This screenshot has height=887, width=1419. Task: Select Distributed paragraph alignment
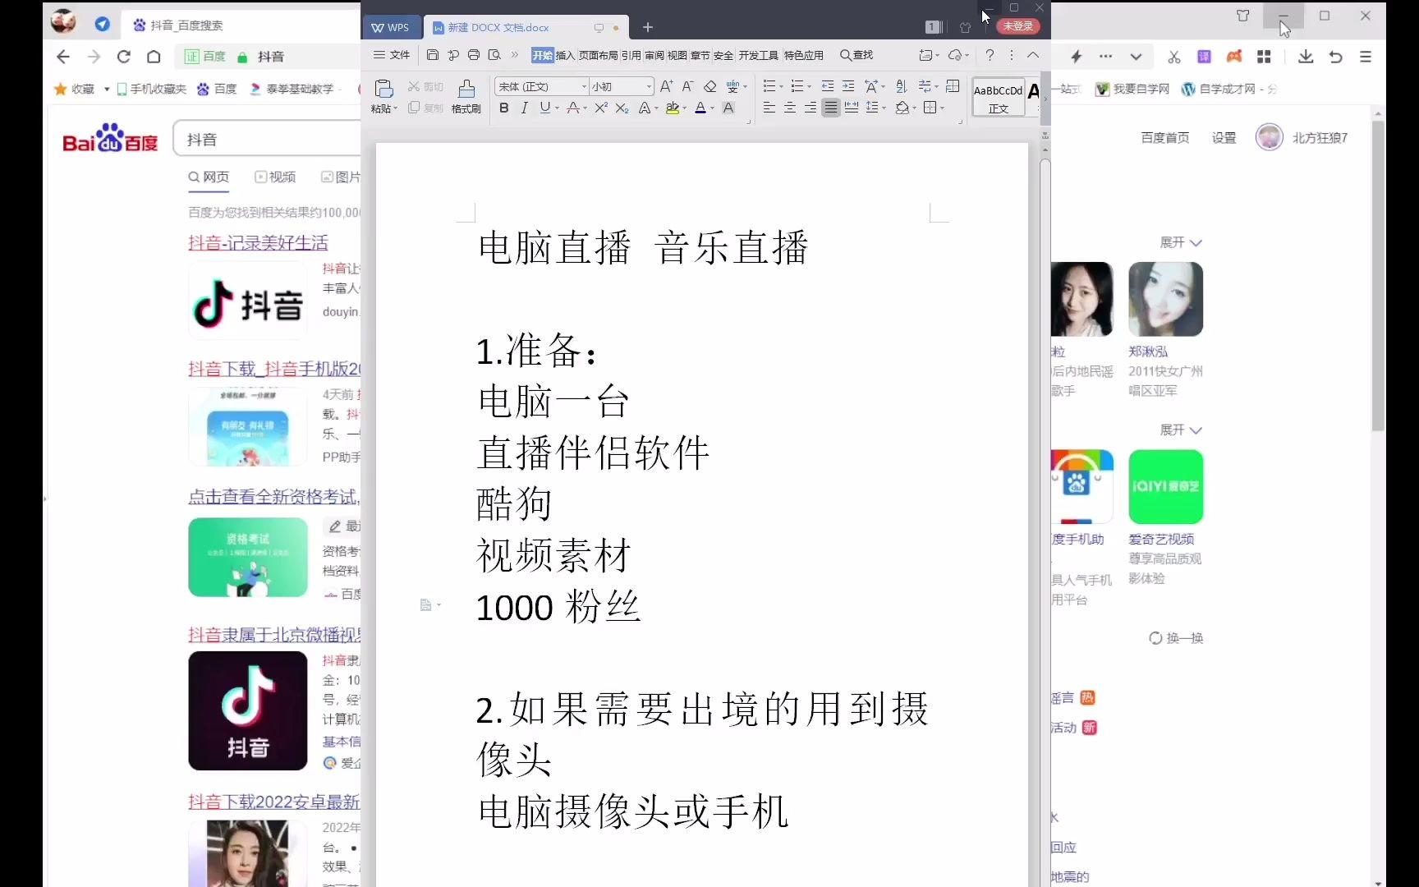(852, 108)
